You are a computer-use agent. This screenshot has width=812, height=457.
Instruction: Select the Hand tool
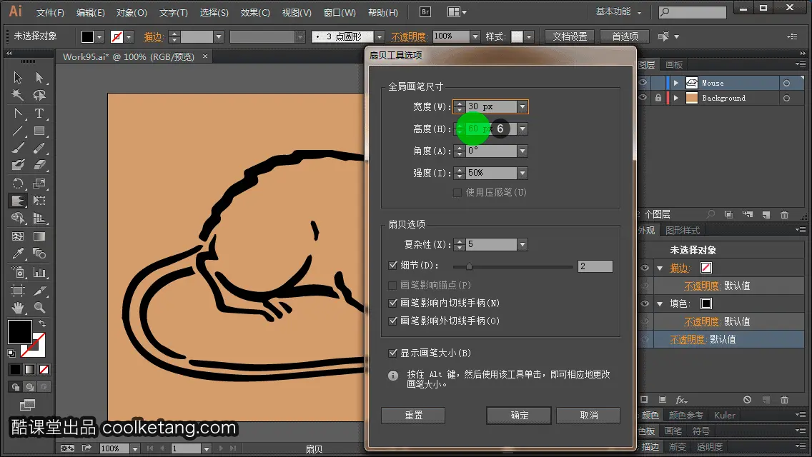[18, 308]
